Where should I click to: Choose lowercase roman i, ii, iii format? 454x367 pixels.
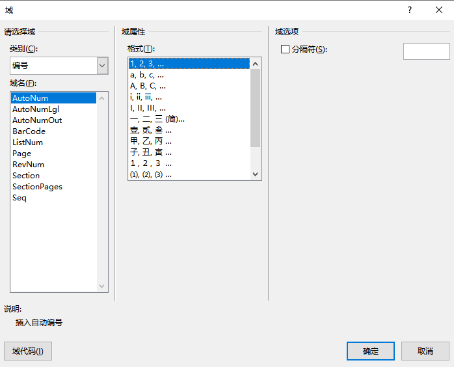(x=189, y=97)
